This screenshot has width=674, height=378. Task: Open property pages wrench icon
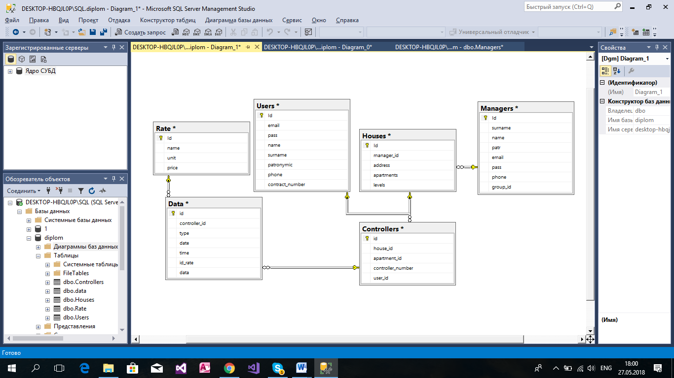click(631, 71)
